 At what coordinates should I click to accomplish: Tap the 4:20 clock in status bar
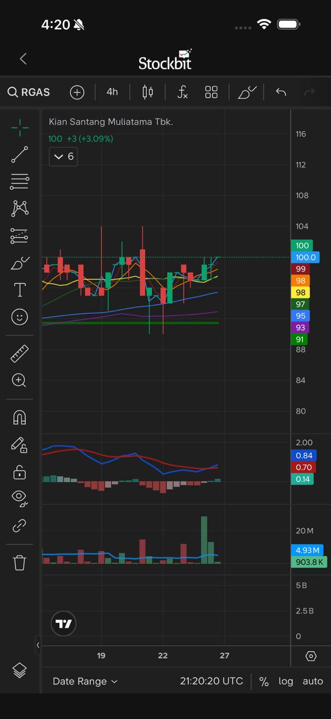pyautogui.click(x=55, y=24)
